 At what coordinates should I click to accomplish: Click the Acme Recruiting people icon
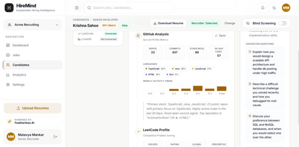click(x=9, y=25)
